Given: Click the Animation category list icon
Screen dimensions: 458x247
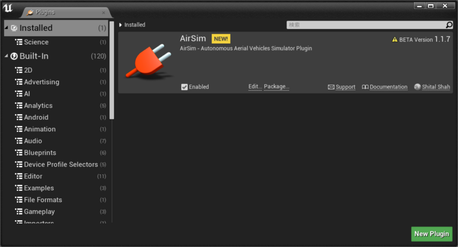Looking at the screenshot, I should coord(19,129).
